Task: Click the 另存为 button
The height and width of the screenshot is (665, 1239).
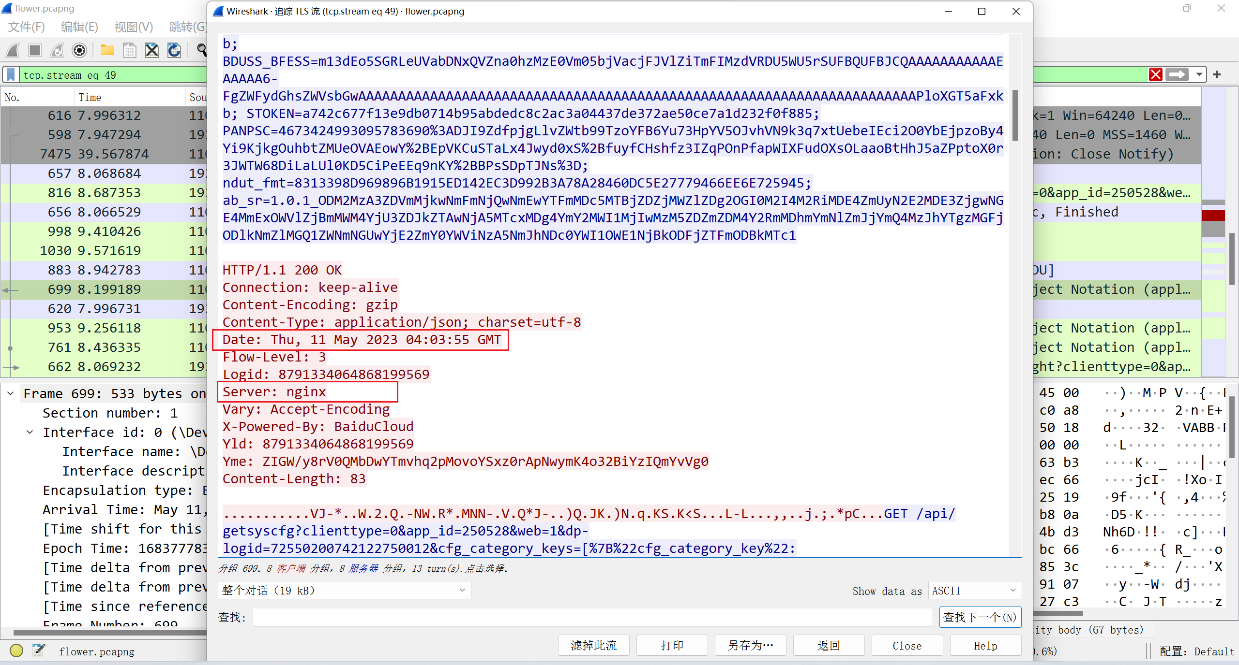Action: click(750, 646)
